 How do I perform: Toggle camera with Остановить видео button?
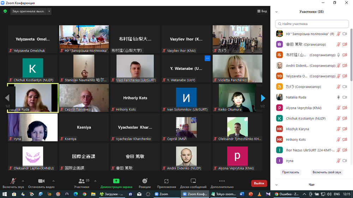click(41, 182)
